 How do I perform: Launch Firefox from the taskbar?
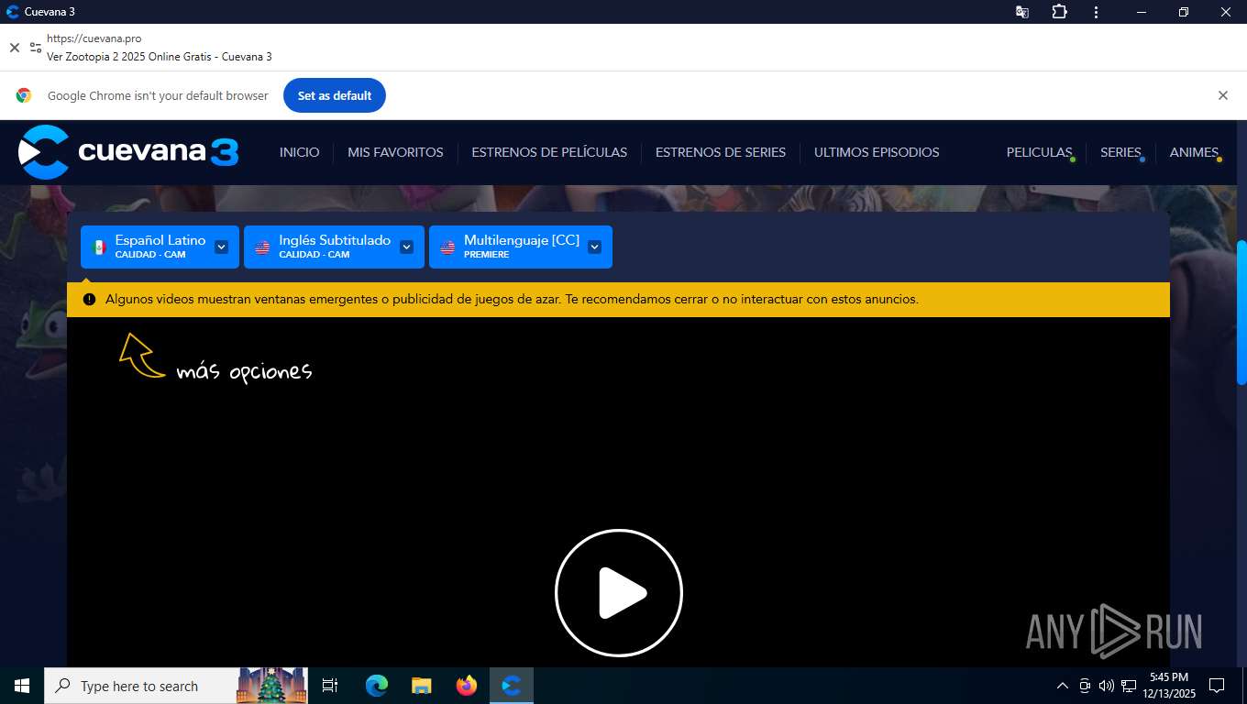click(467, 686)
